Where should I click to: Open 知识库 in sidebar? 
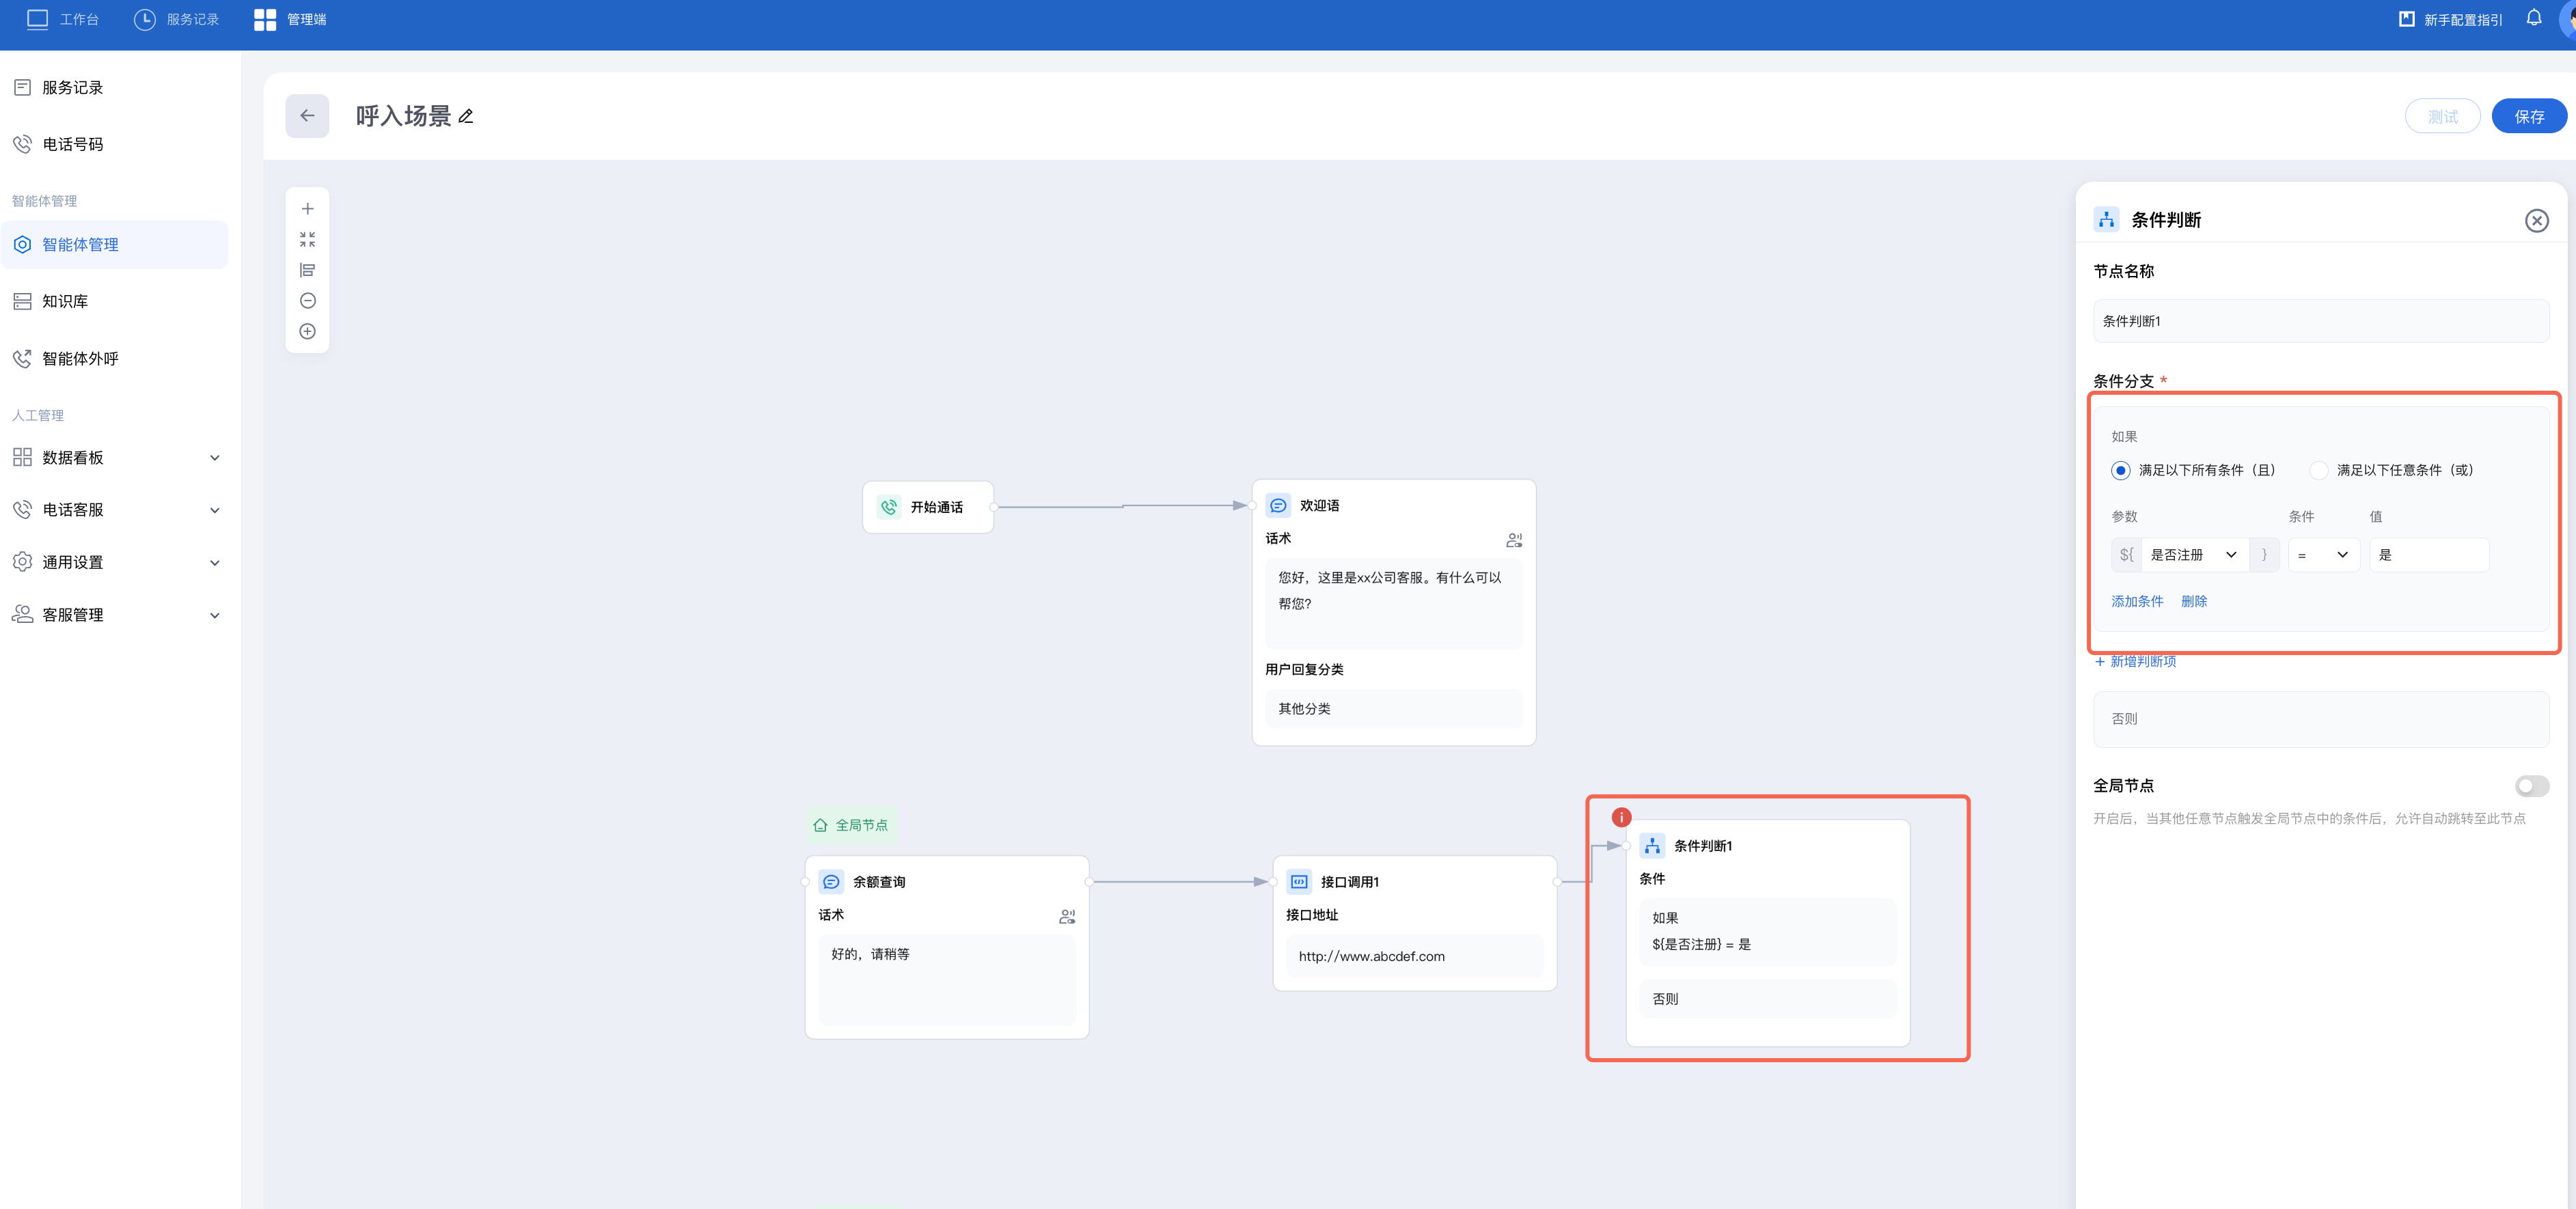pyautogui.click(x=65, y=301)
